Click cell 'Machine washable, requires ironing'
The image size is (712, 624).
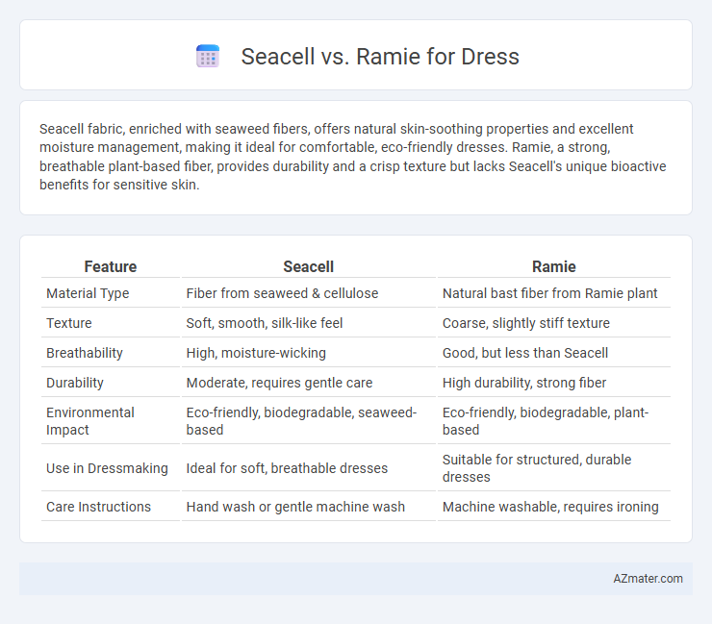point(550,507)
